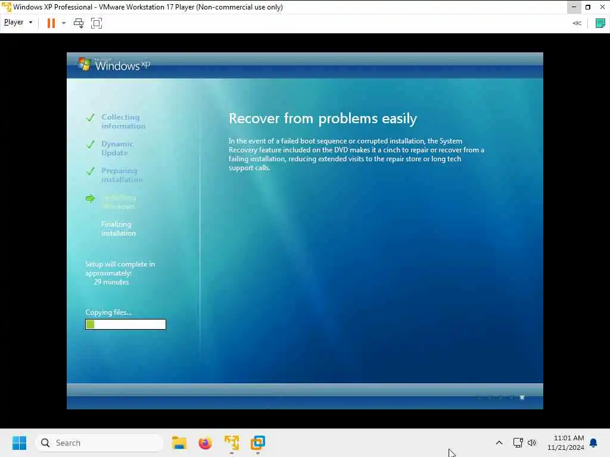Click the Collecting information checkmark
Image resolution: width=610 pixels, height=457 pixels.
click(x=91, y=117)
